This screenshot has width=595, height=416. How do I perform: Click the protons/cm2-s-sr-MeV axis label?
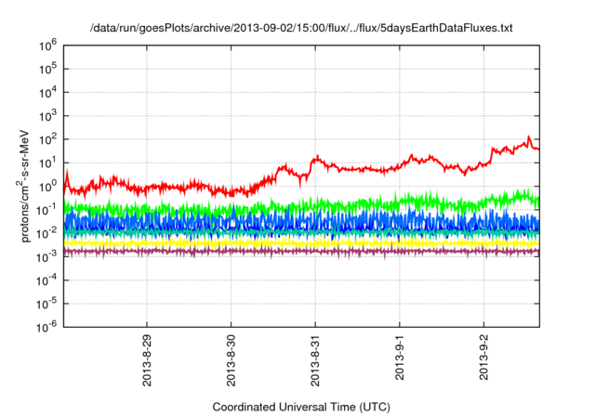pyautogui.click(x=23, y=186)
